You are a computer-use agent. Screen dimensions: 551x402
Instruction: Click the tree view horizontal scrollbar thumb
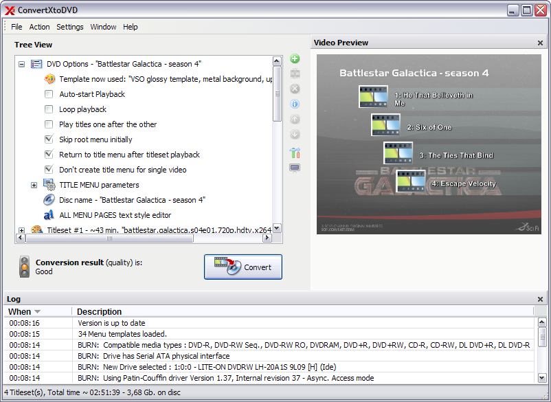tap(109, 238)
